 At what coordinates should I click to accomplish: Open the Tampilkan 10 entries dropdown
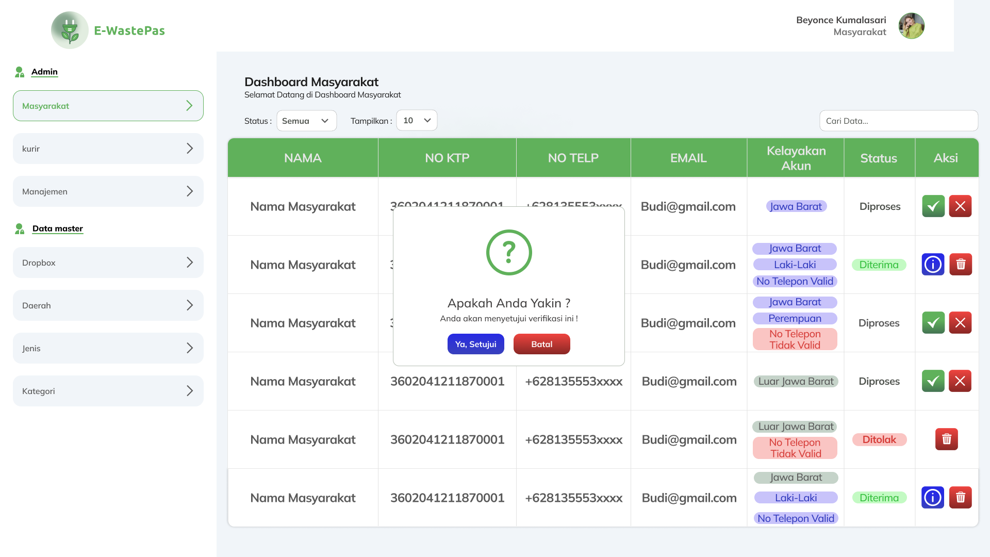[417, 120]
